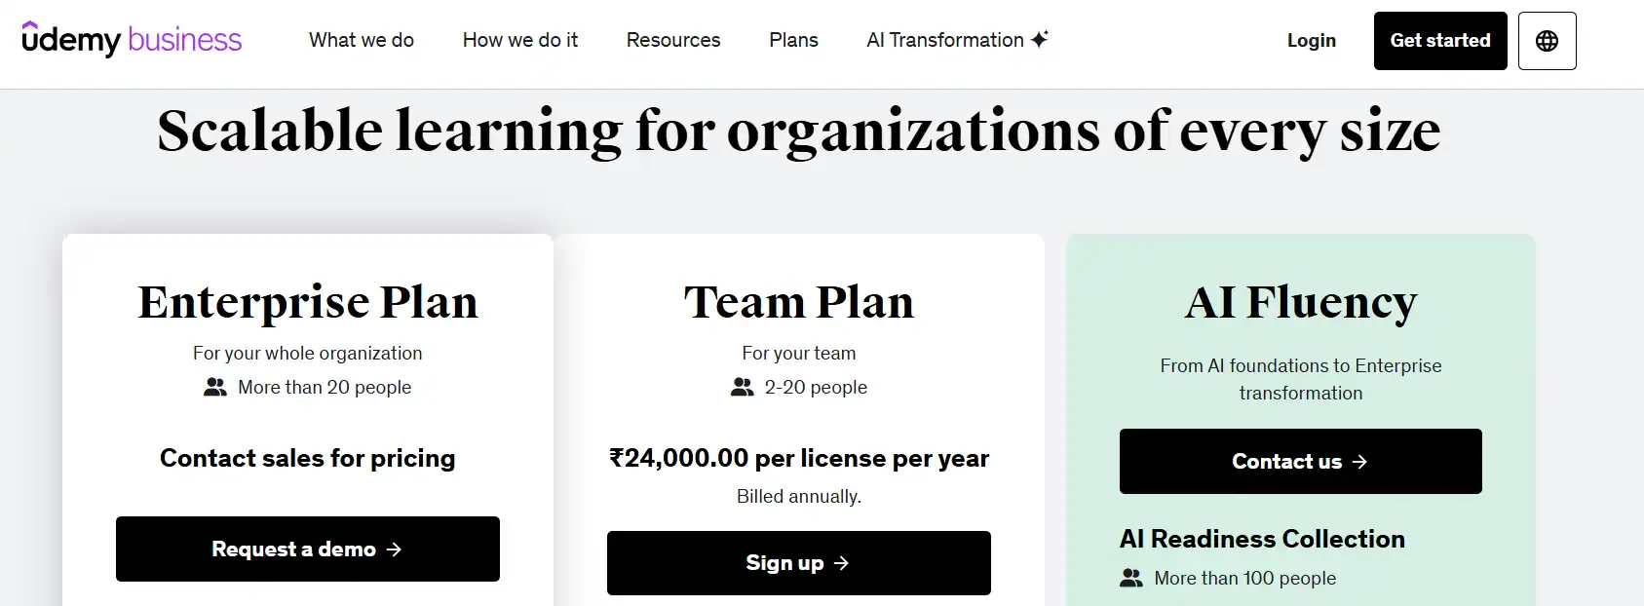
Task: Click the Team Plan heading
Action: (x=799, y=302)
